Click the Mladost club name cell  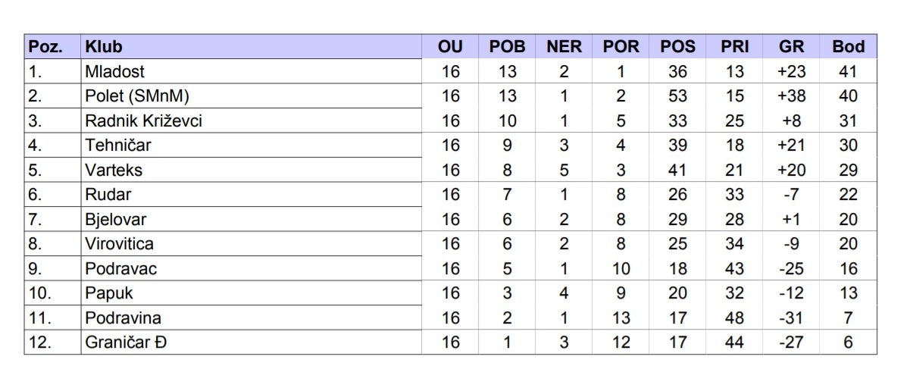click(x=115, y=71)
